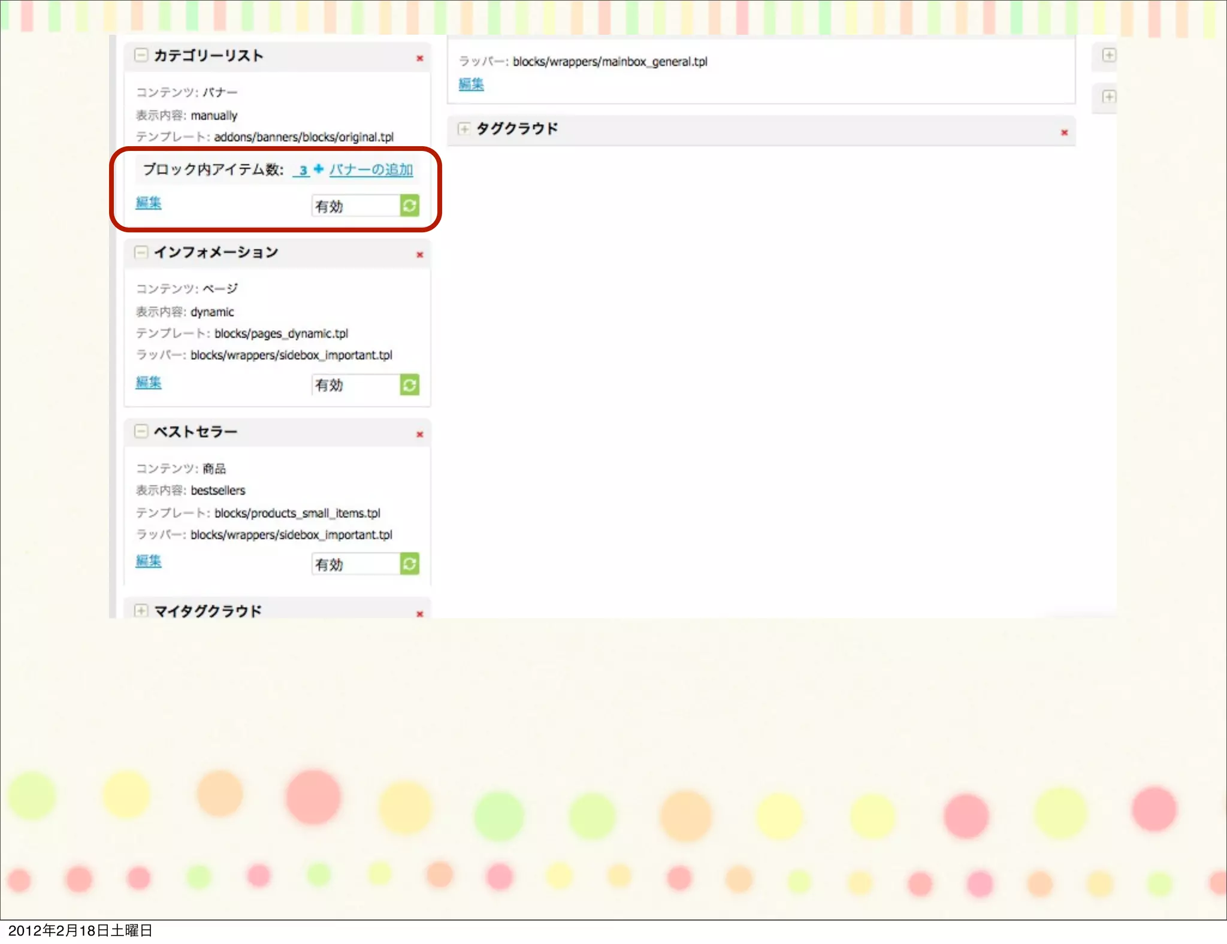
Task: Remove the マイタグクラウド block via red X
Action: click(x=420, y=614)
